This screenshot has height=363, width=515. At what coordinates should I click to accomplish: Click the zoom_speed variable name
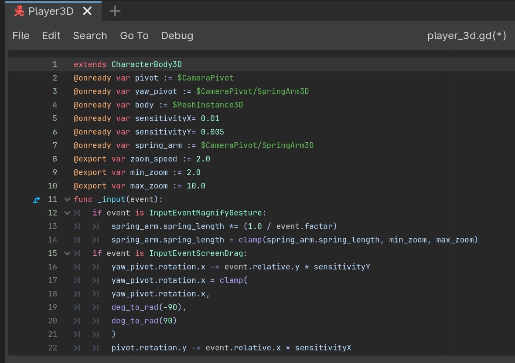(x=153, y=159)
